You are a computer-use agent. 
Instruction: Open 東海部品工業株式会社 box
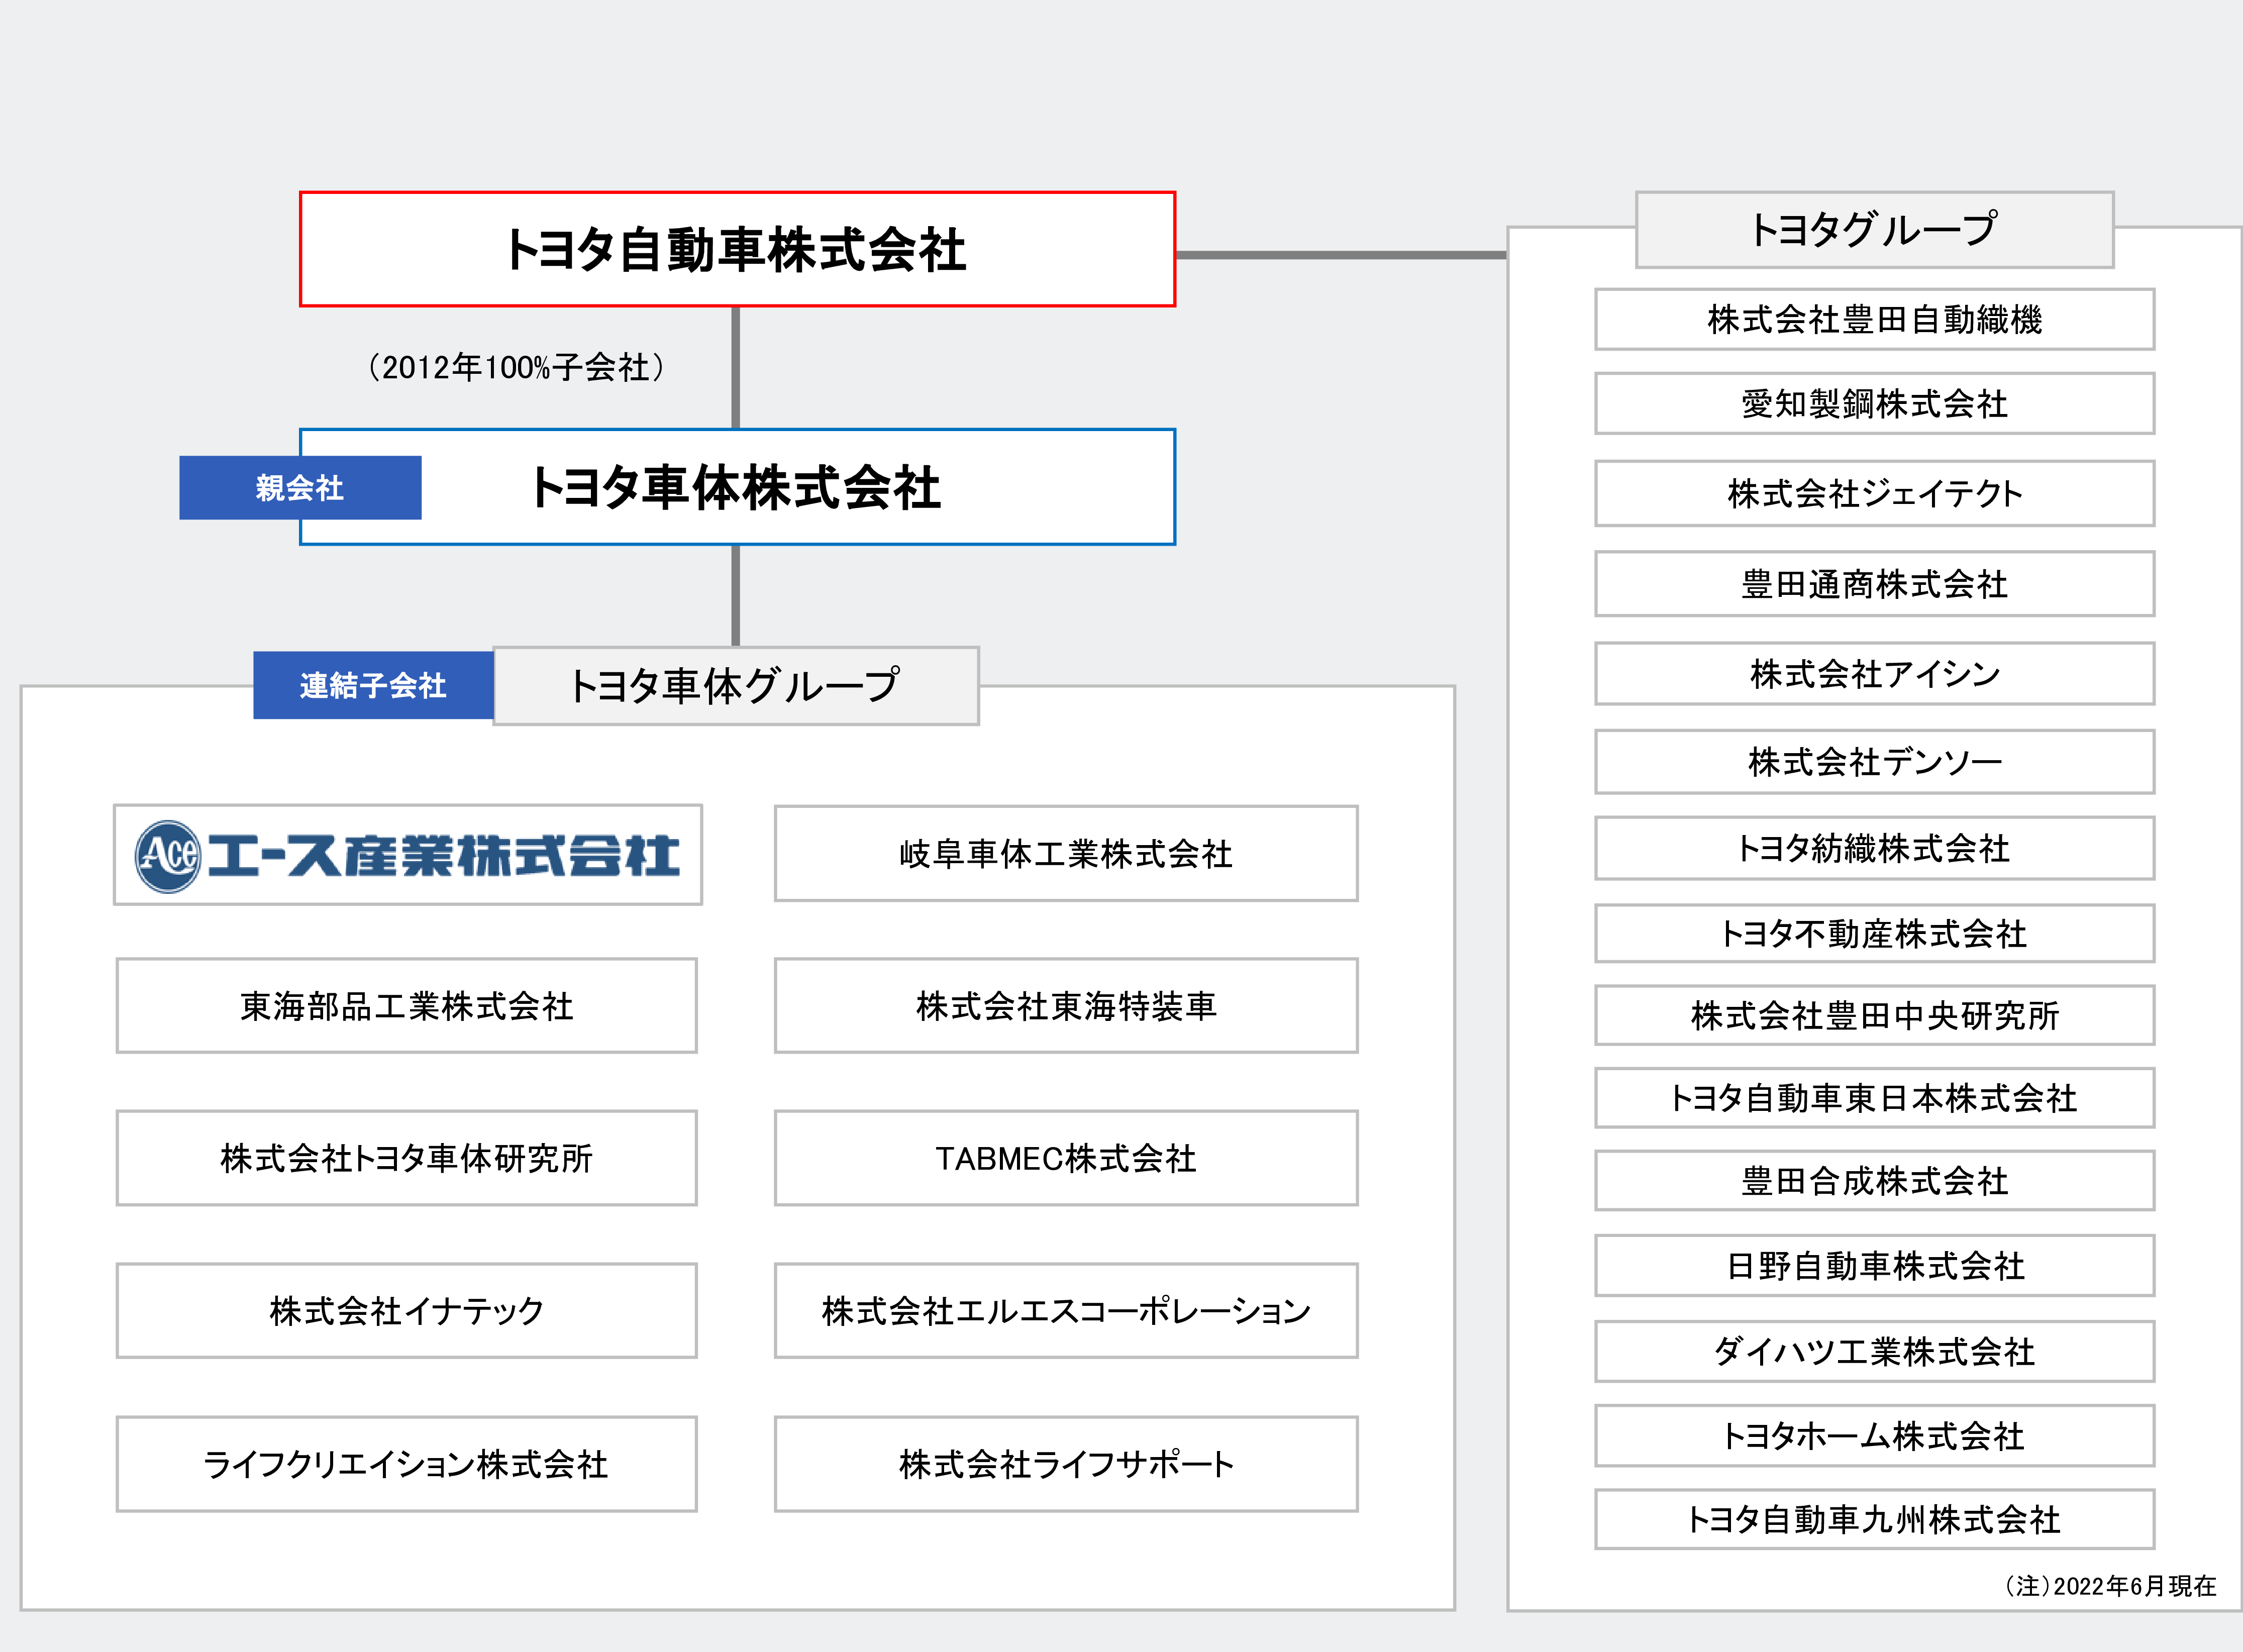click(x=406, y=1006)
